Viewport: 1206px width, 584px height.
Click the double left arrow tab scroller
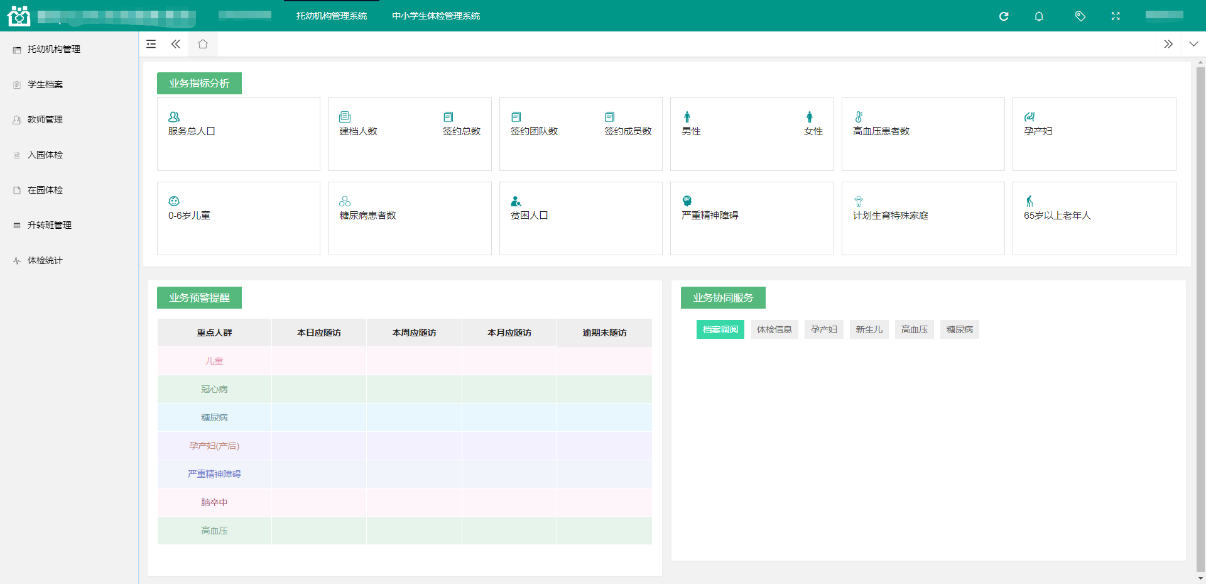coord(176,44)
